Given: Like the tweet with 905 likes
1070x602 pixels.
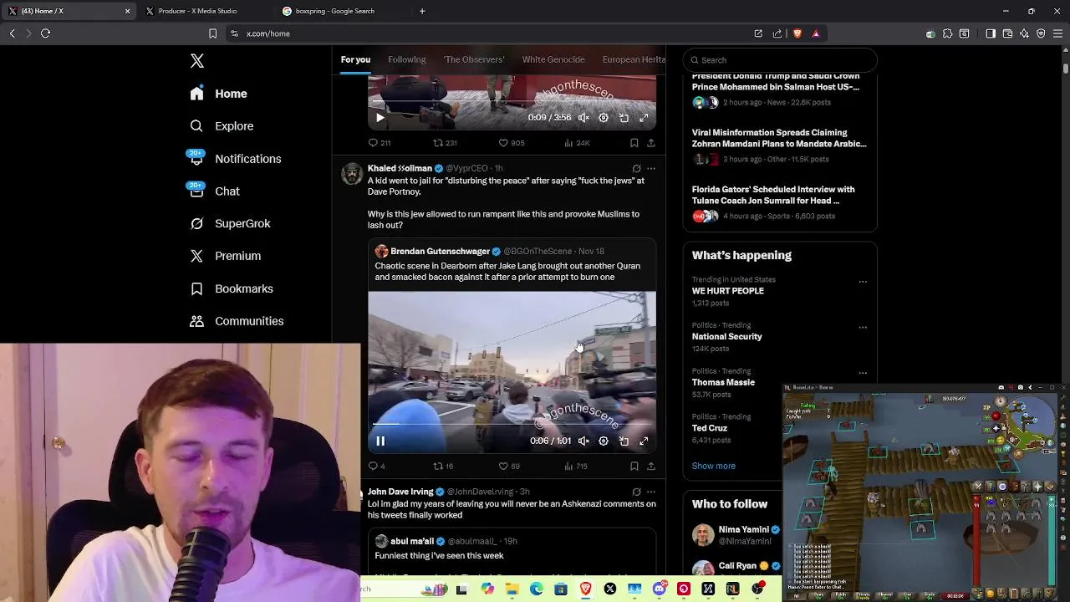Looking at the screenshot, I should pyautogui.click(x=512, y=143).
